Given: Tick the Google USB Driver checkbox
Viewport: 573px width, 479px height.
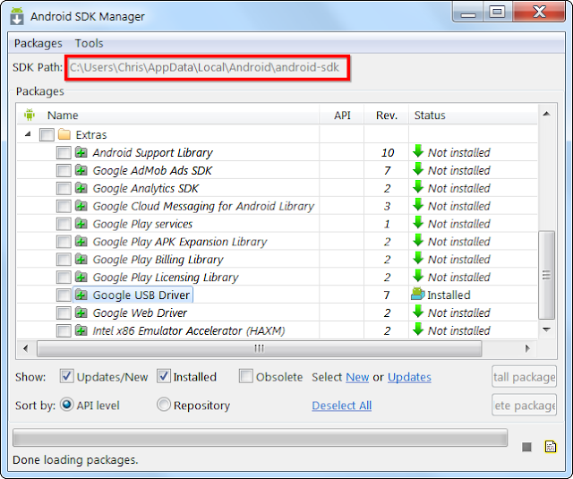Looking at the screenshot, I should (x=64, y=295).
